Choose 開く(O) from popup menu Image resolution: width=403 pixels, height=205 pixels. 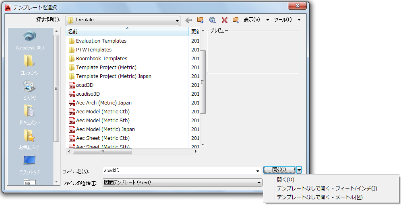pos(285,180)
